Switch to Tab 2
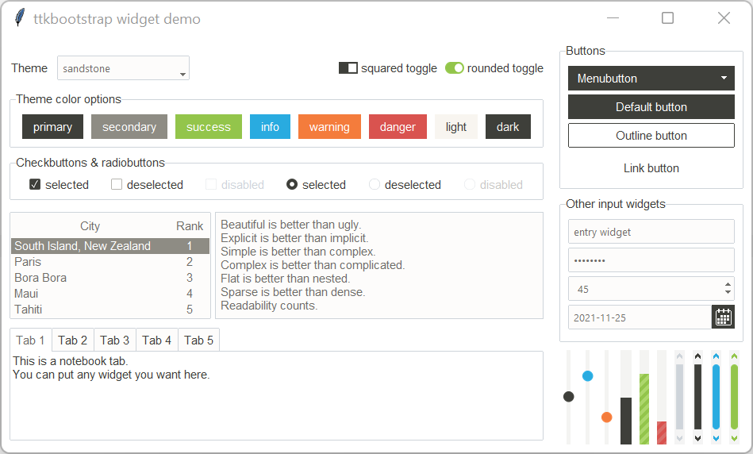The width and height of the screenshot is (753, 454). pyautogui.click(x=72, y=340)
